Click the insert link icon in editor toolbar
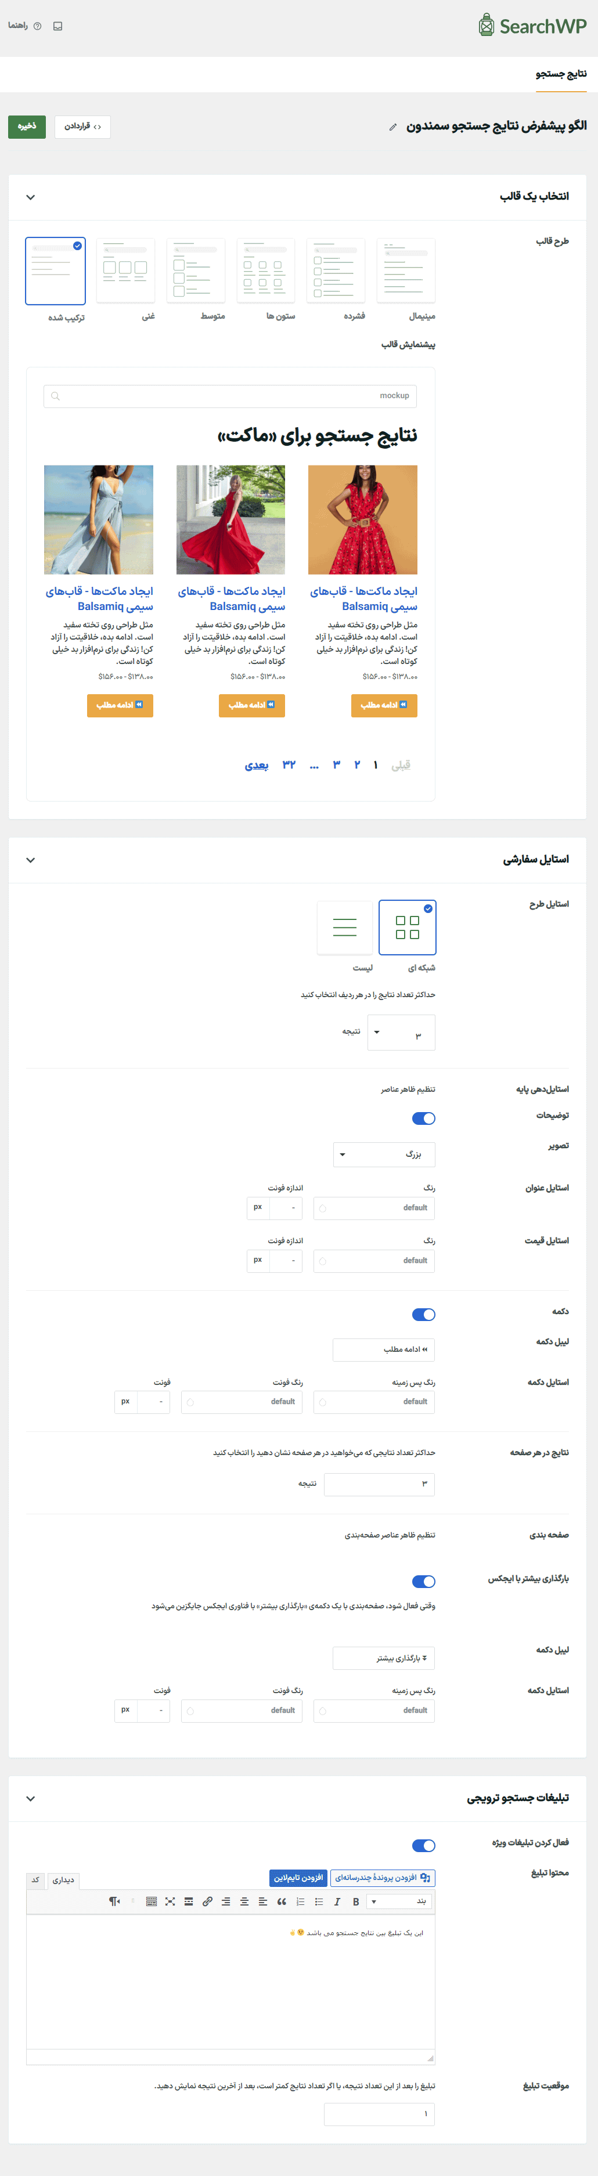Viewport: 598px width, 2176px height. coord(207,1901)
